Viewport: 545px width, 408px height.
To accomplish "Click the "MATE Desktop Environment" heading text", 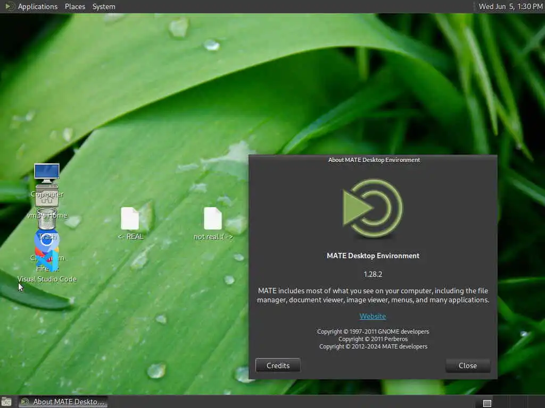I will (373, 256).
